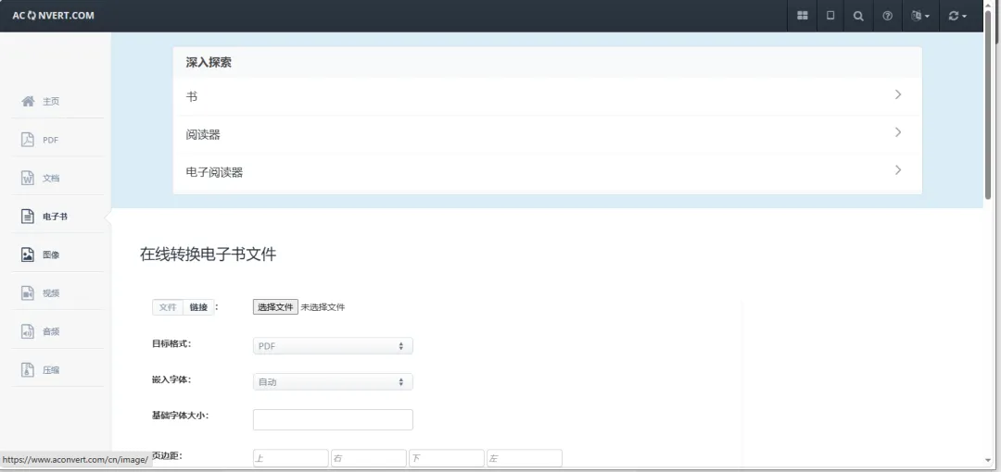This screenshot has width=1001, height=472.
Task: Click the video file icon beside 视频
Action: (x=28, y=292)
